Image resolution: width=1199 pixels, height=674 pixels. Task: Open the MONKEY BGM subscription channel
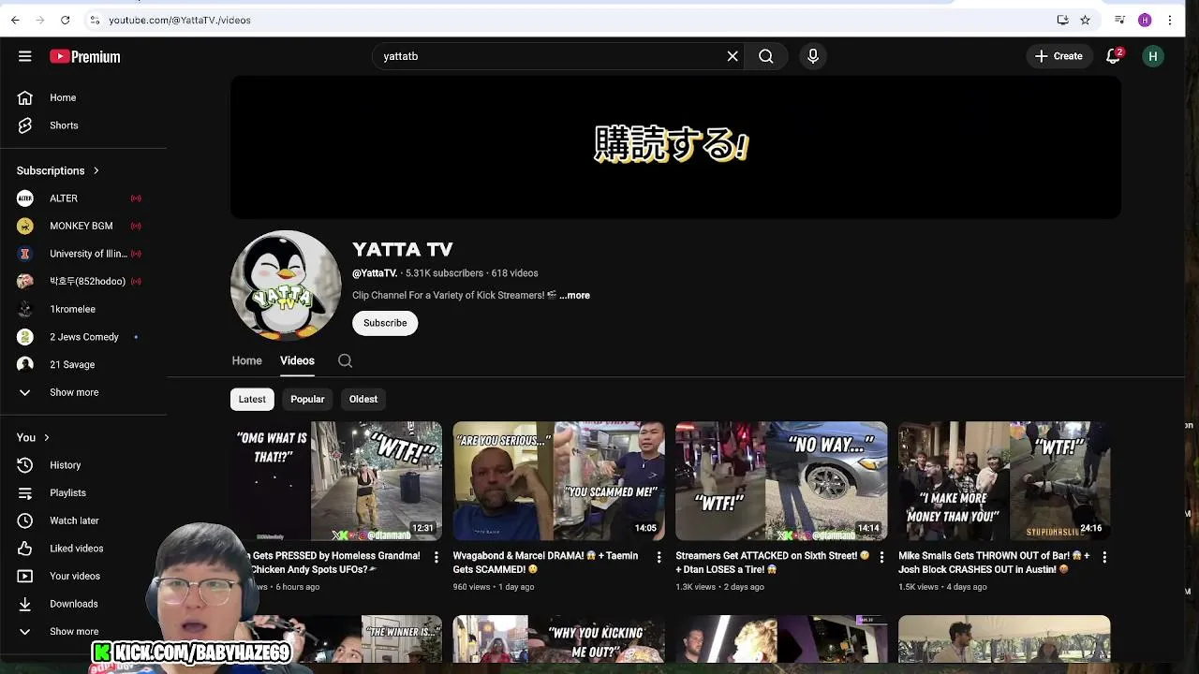[x=83, y=226]
